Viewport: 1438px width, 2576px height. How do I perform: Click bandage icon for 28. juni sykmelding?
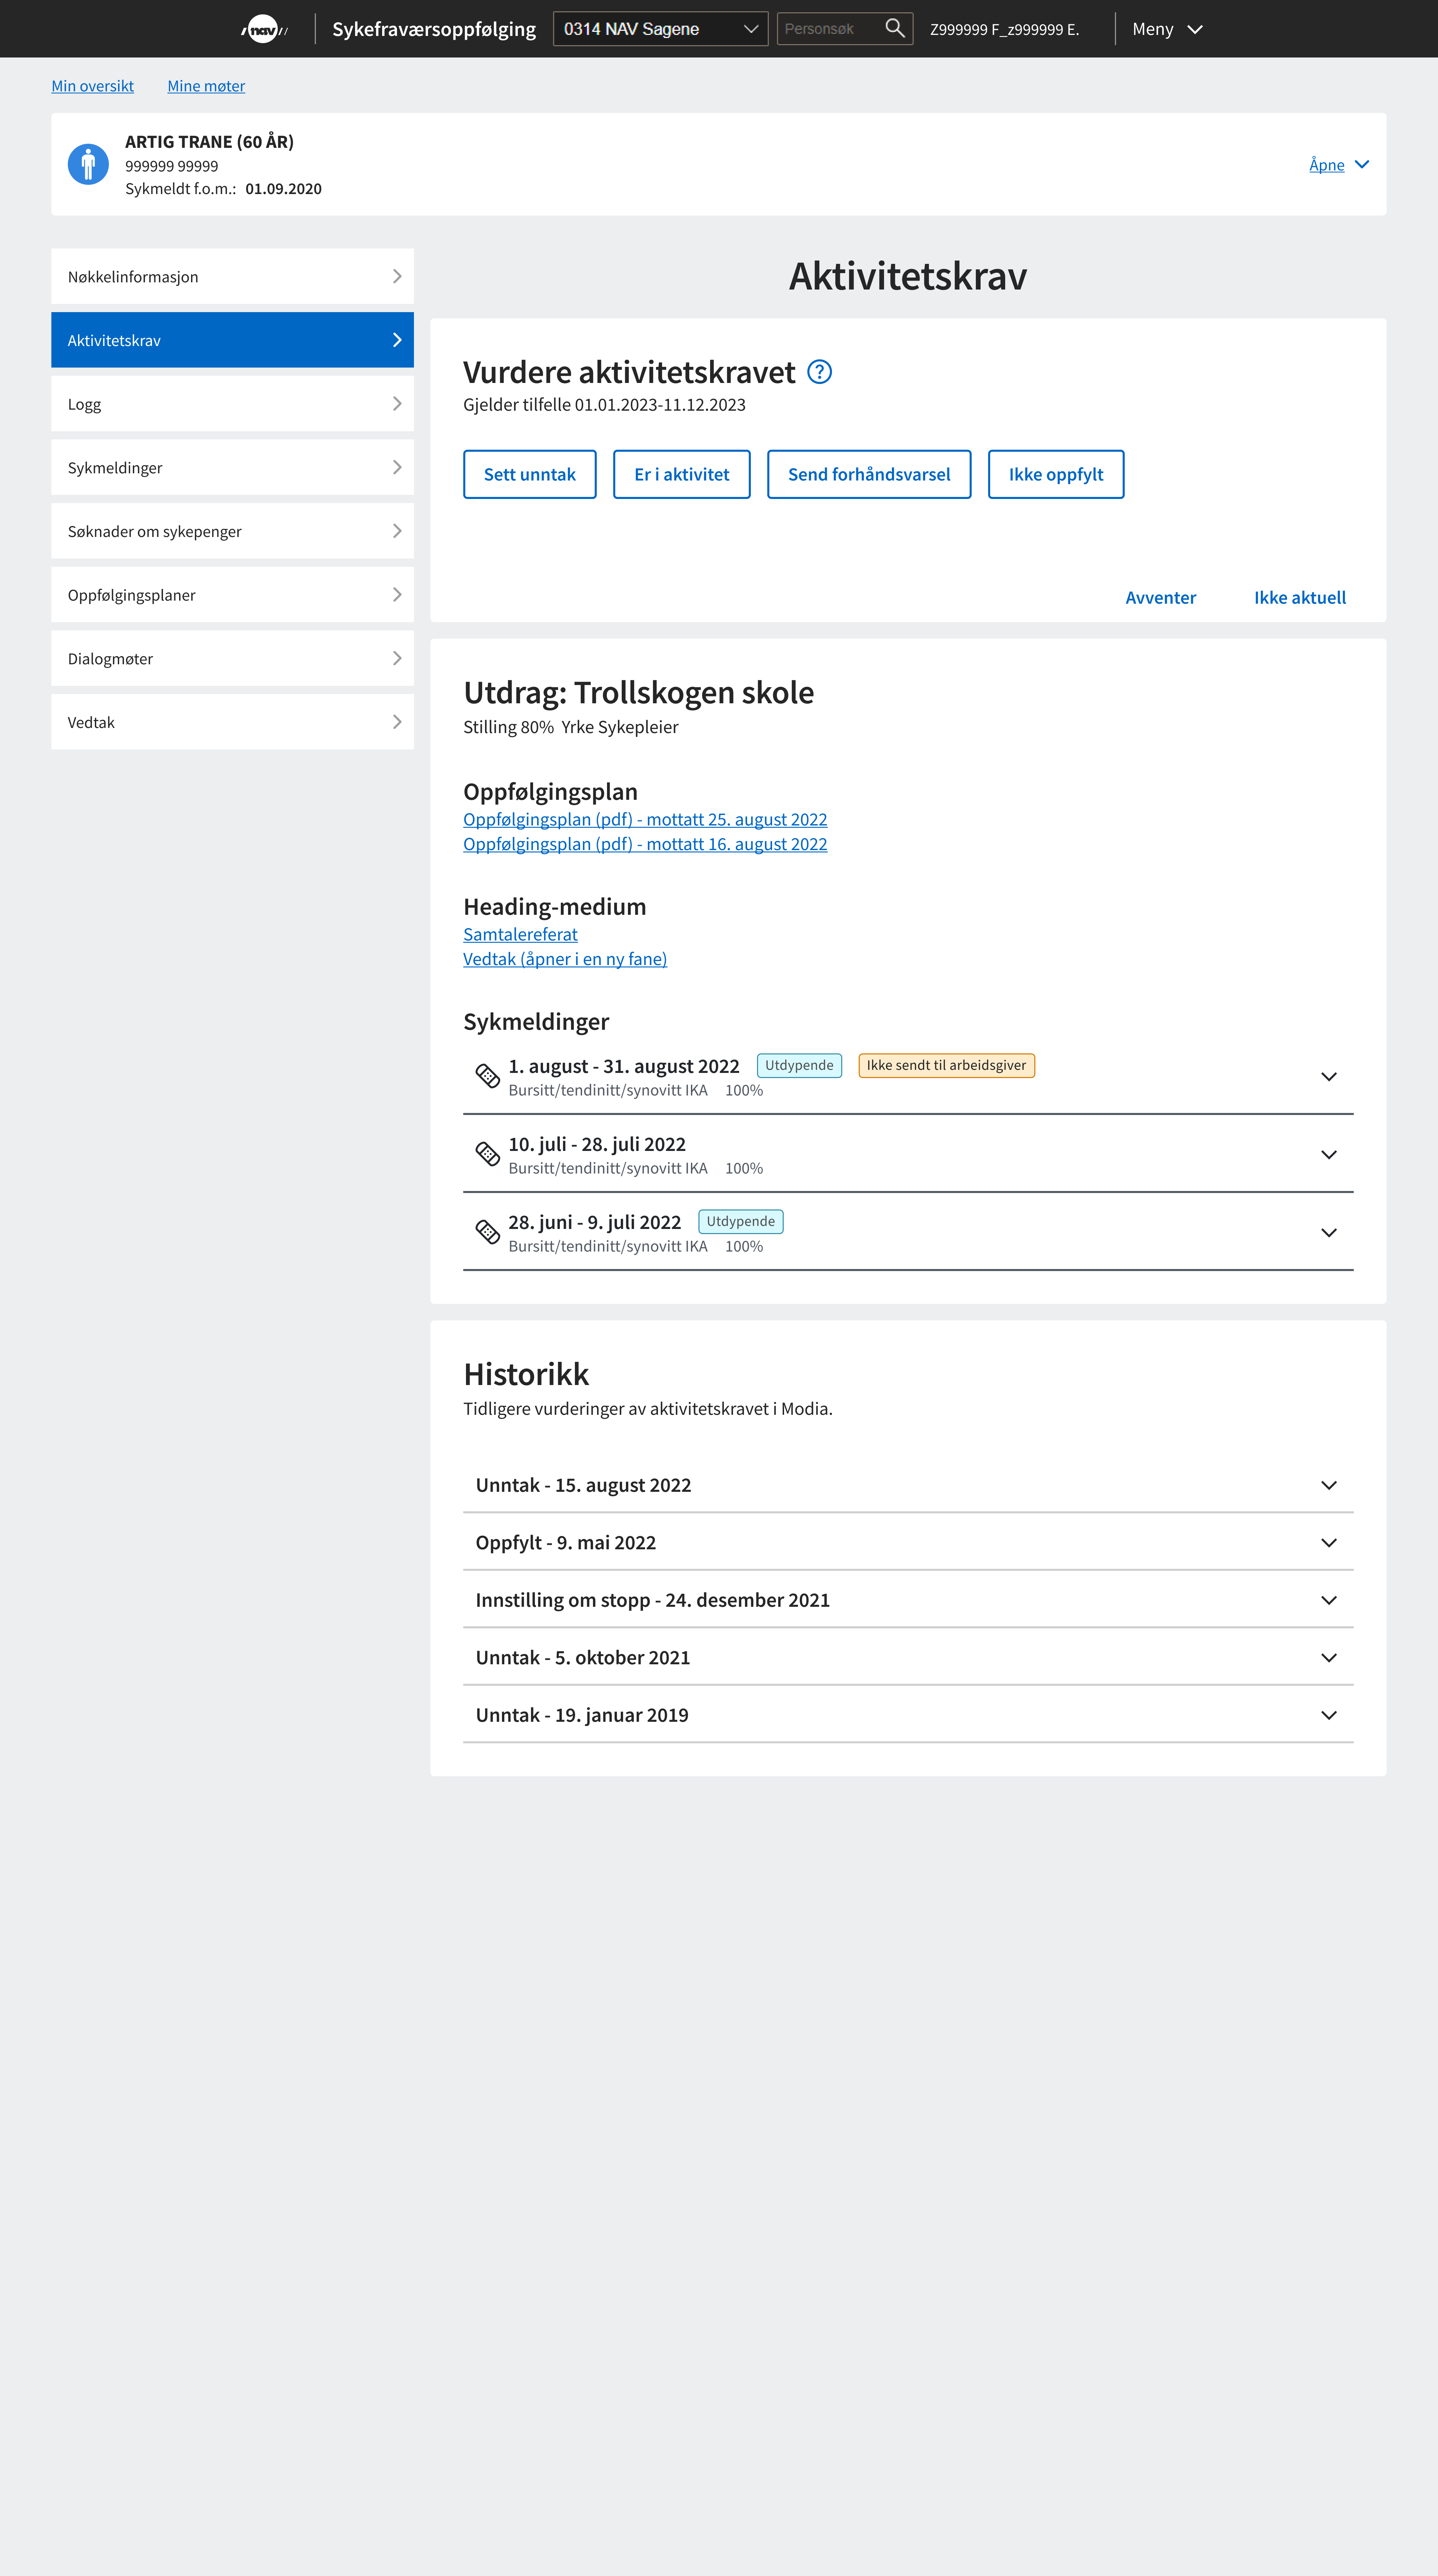click(x=487, y=1232)
